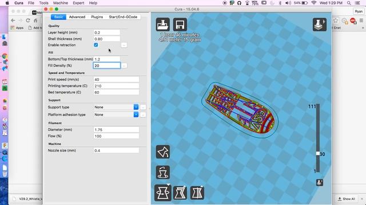Toggle the Enable retraction checkbox

click(x=96, y=45)
